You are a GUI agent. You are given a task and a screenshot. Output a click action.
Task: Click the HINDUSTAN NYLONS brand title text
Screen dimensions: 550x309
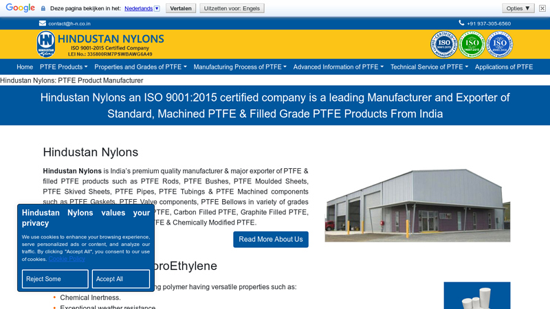click(111, 38)
